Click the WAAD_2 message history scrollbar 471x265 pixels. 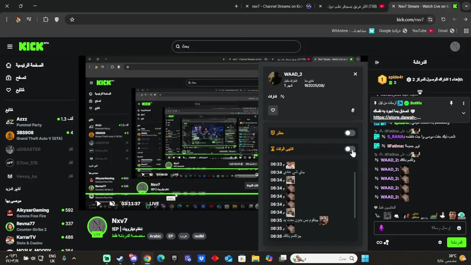coord(355,195)
